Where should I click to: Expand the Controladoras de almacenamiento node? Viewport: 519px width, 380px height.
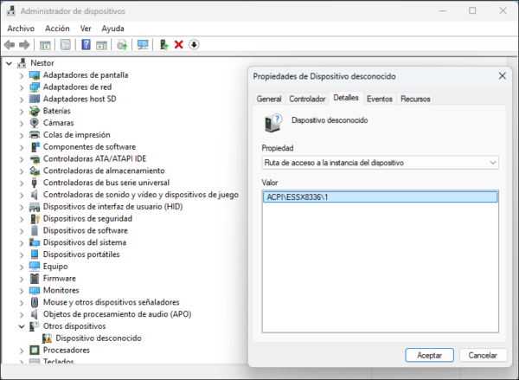coord(22,171)
